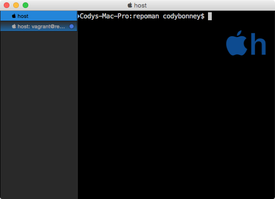
Task: Click the Codys-Mac-Pro:repoman prompt text
Action: (119, 16)
